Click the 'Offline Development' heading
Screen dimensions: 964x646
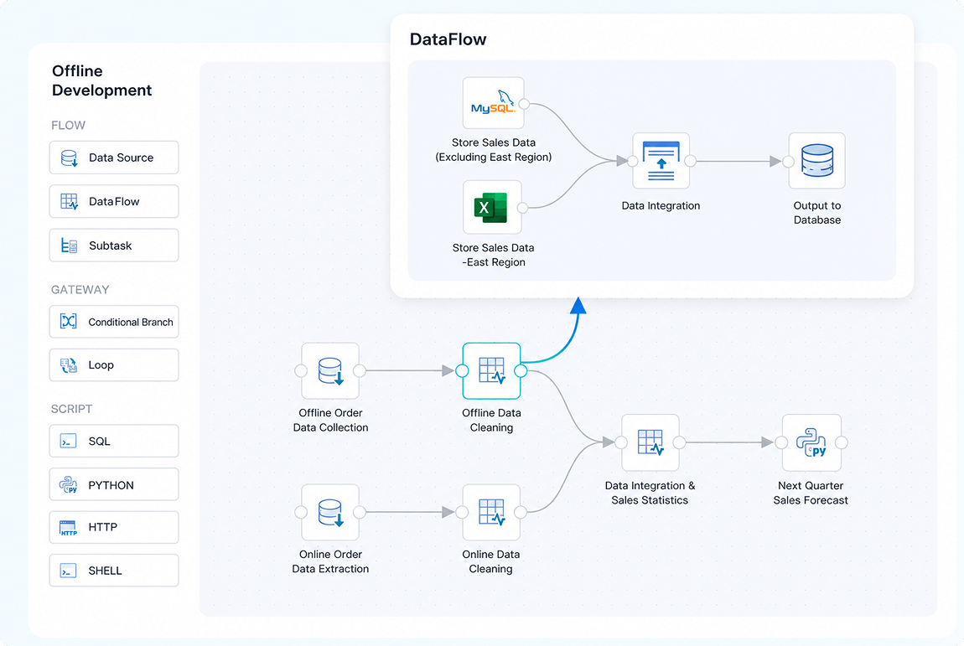(x=101, y=80)
